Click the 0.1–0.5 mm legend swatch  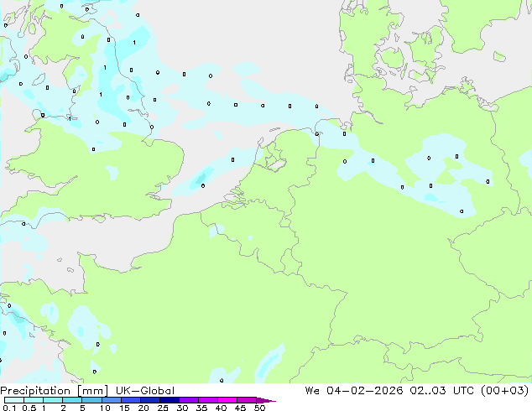[x=14, y=400]
